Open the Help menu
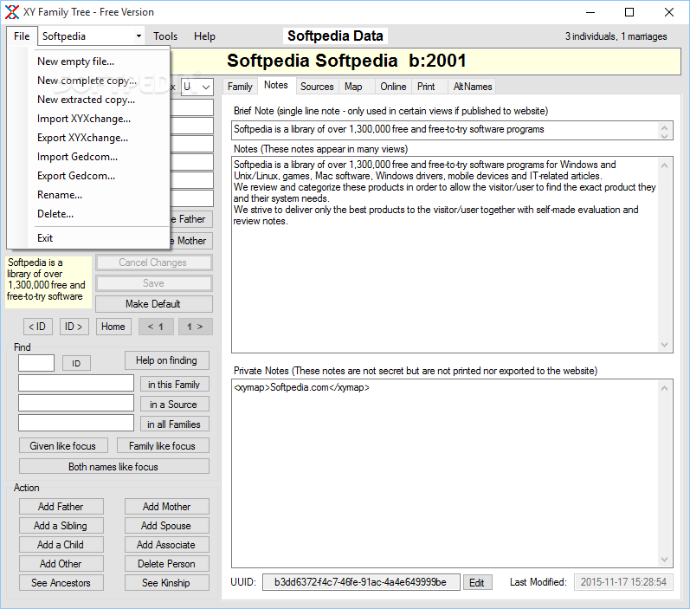Viewport: 690px width, 609px height. click(204, 36)
